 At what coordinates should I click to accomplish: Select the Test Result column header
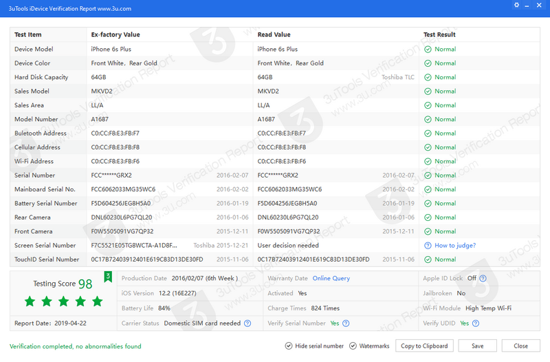pos(439,35)
